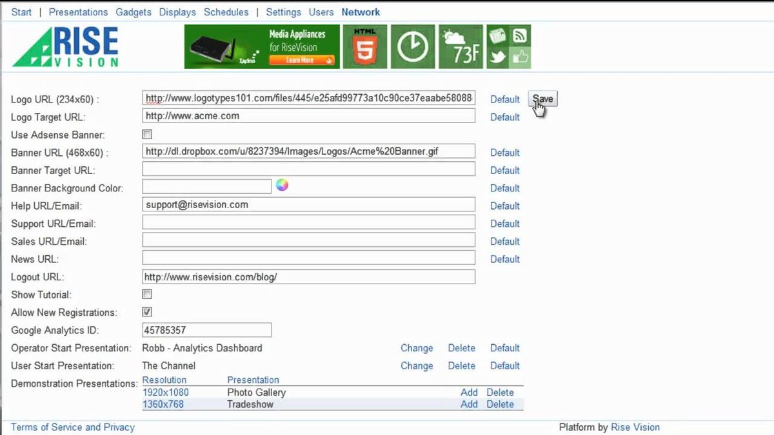
Task: Click the HTML5 gadget icon
Action: (x=364, y=47)
